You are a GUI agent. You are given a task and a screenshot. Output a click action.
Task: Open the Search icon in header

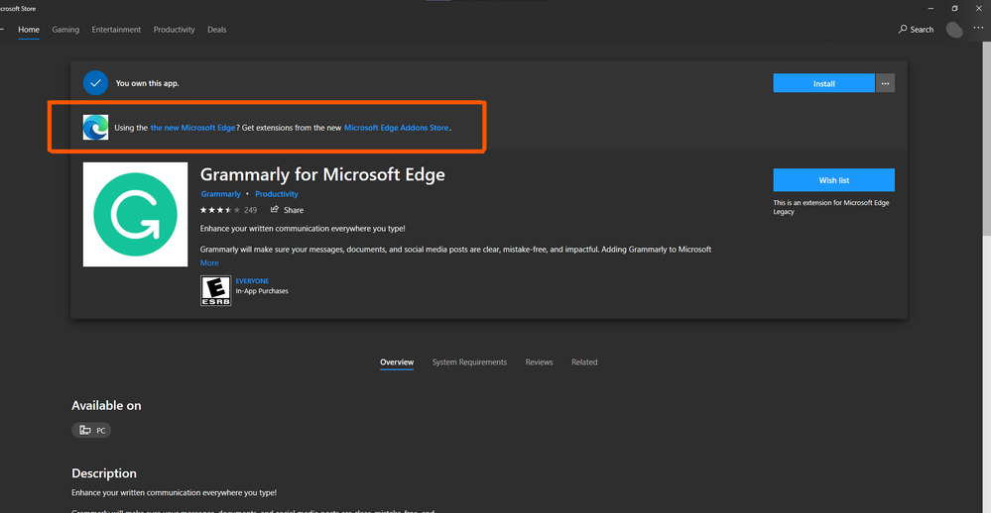pyautogui.click(x=903, y=30)
